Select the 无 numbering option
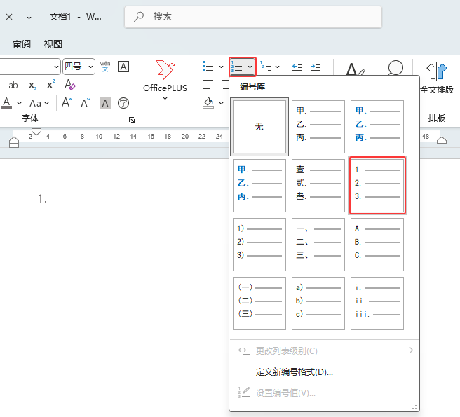Image resolution: width=460 pixels, height=417 pixels. tap(259, 127)
